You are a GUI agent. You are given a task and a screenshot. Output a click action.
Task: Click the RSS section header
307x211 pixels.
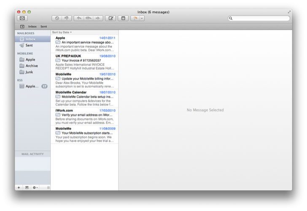point(20,80)
